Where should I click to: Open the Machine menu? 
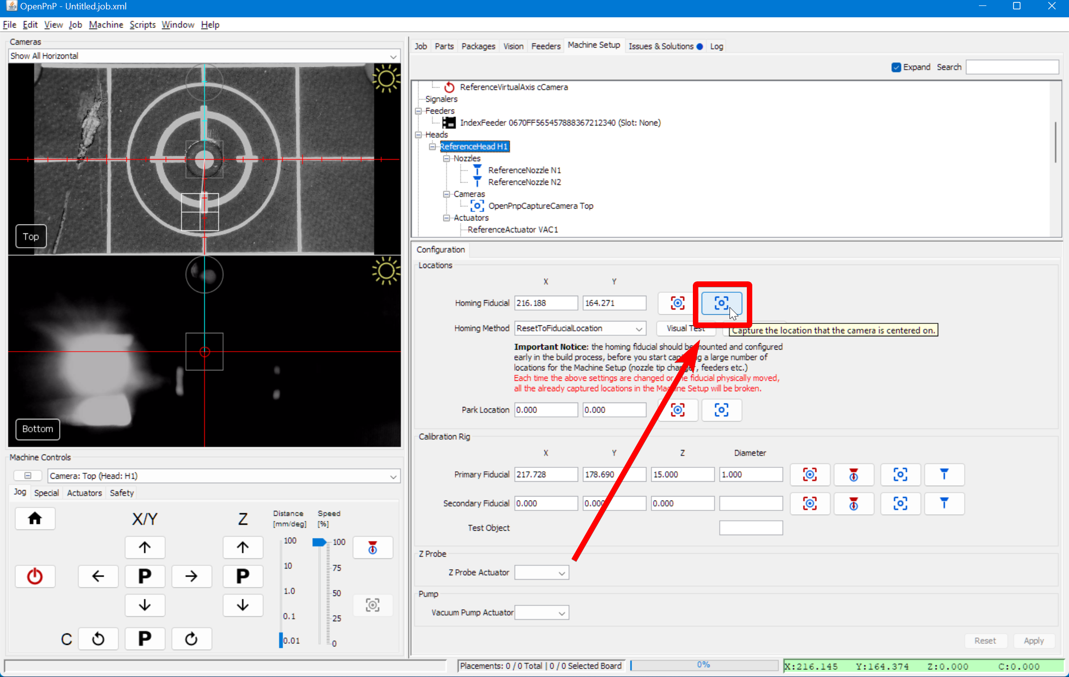tap(106, 24)
